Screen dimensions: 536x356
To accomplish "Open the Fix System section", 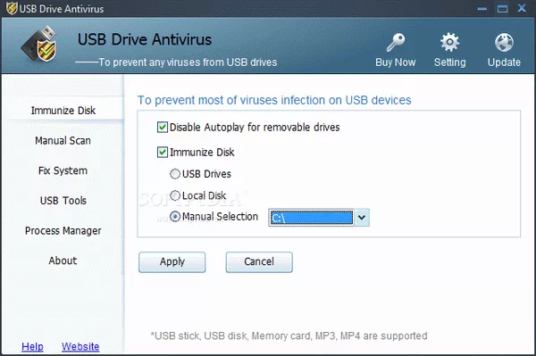I will [x=63, y=170].
